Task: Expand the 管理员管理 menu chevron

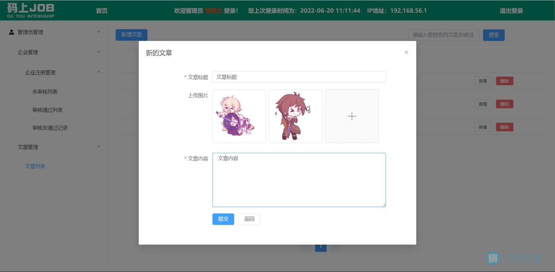Action: 99,32
